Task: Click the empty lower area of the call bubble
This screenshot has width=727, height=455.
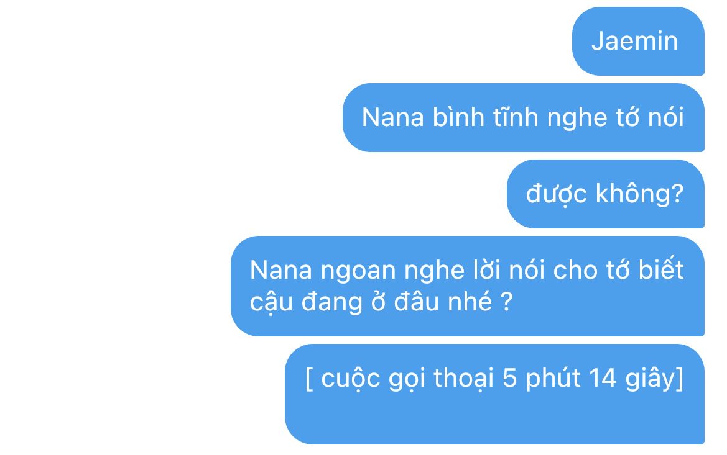Action: click(494, 419)
